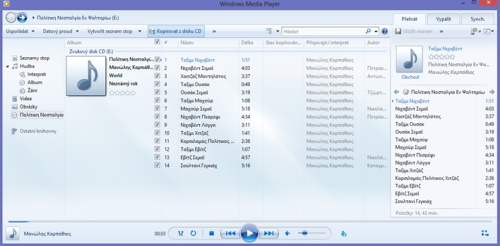Viewport: 500px width, 246px height.
Task: Skip to previous track
Action: [x=230, y=234]
